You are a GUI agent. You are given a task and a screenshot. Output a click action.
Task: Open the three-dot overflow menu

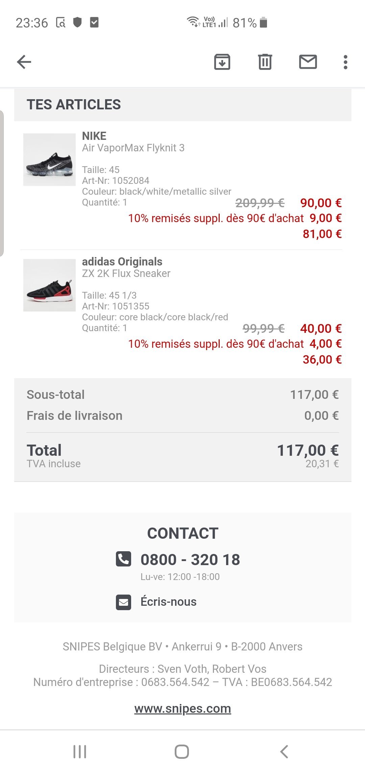(345, 62)
